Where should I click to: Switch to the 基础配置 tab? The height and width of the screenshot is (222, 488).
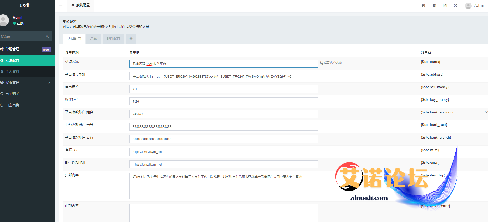(x=74, y=39)
